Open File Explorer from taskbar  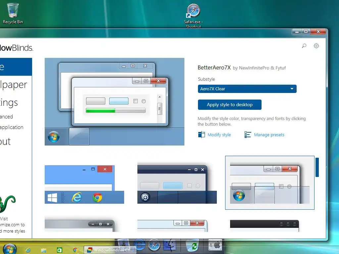point(44,250)
